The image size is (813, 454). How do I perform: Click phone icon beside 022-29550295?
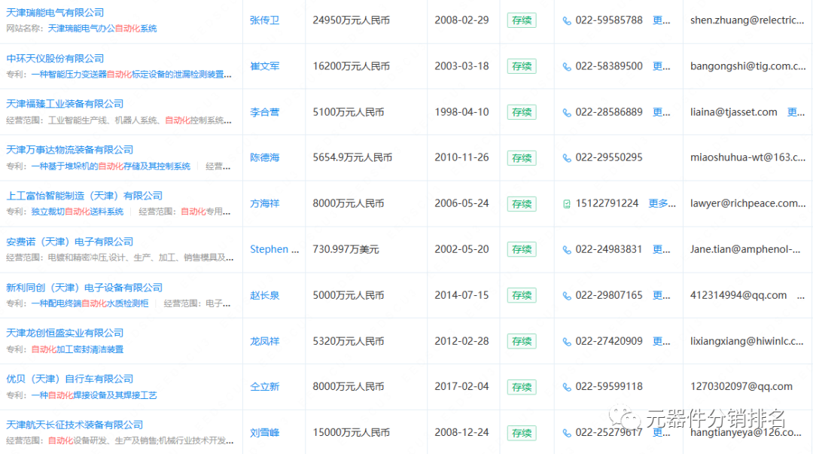coord(567,157)
